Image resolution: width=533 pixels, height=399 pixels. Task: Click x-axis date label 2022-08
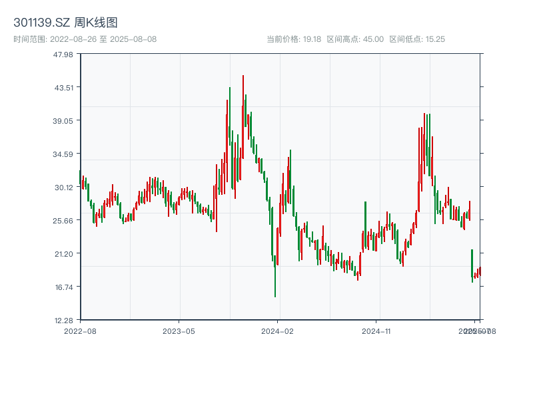80,331
